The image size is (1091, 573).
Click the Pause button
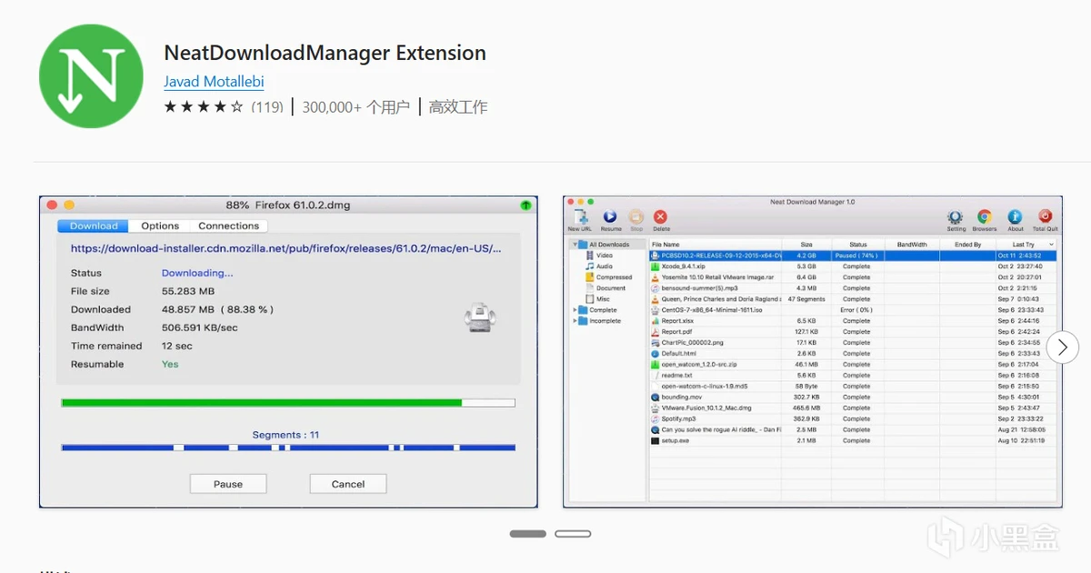(228, 484)
